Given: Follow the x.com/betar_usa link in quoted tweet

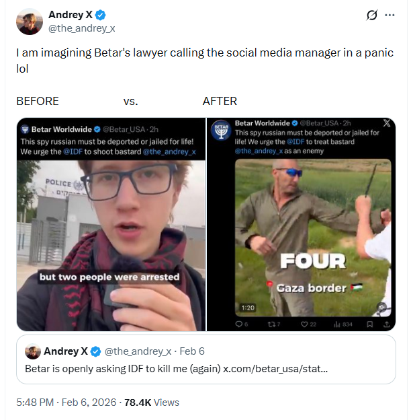Looking at the screenshot, I should tap(275, 369).
